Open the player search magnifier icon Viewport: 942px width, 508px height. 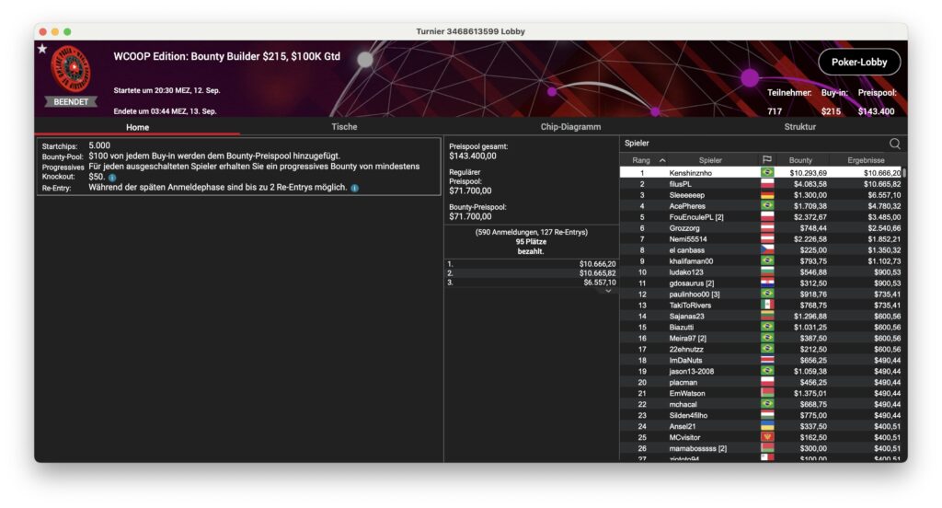894,144
